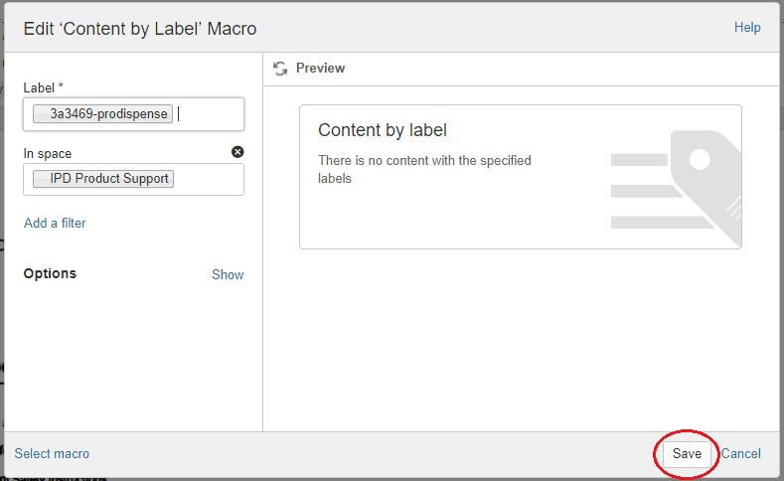Click the Preview heading text

click(x=320, y=68)
